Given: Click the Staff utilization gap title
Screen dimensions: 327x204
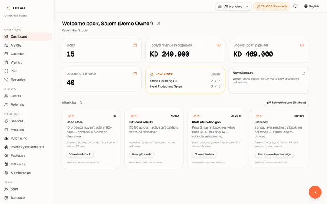Looking at the screenshot, I should click(206, 122).
